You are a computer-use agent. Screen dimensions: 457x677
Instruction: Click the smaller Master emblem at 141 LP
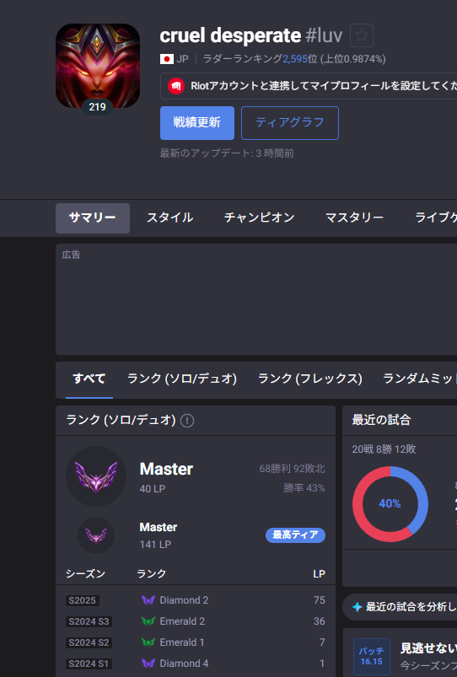[96, 535]
